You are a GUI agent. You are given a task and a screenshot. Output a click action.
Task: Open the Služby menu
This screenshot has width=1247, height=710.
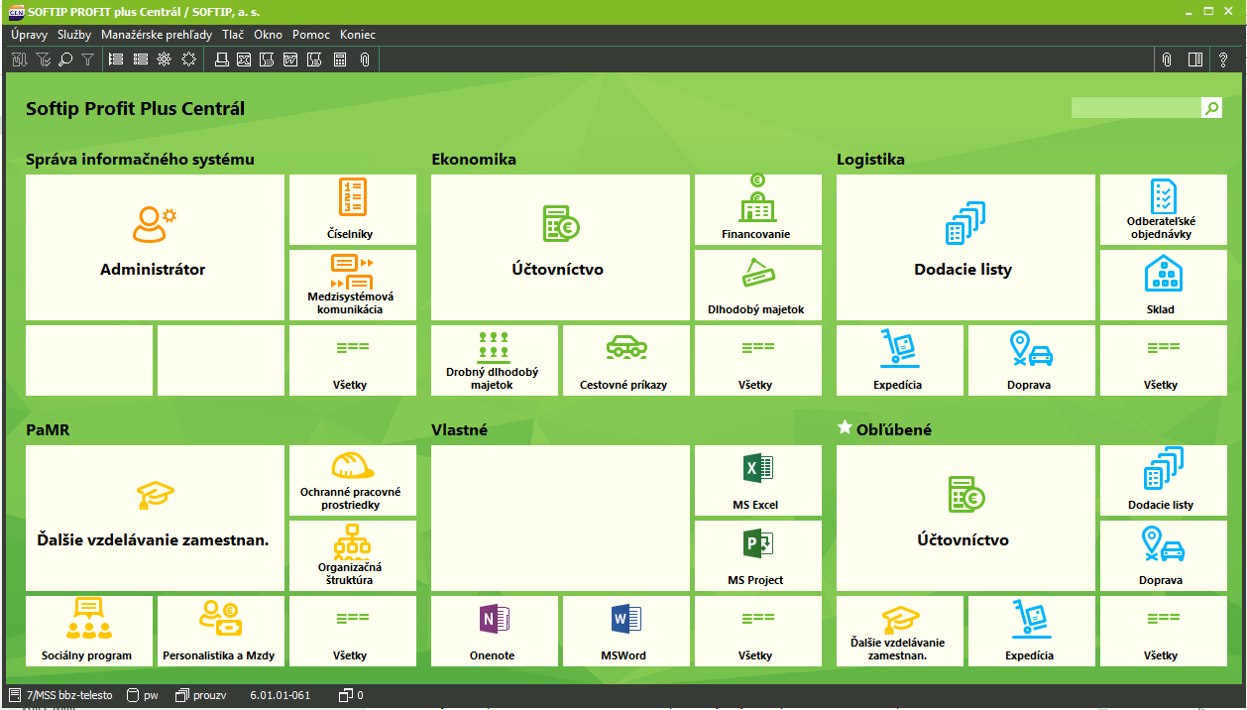(x=74, y=35)
